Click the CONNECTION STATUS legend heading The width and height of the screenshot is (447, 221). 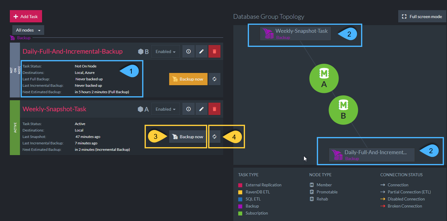coord(402,175)
